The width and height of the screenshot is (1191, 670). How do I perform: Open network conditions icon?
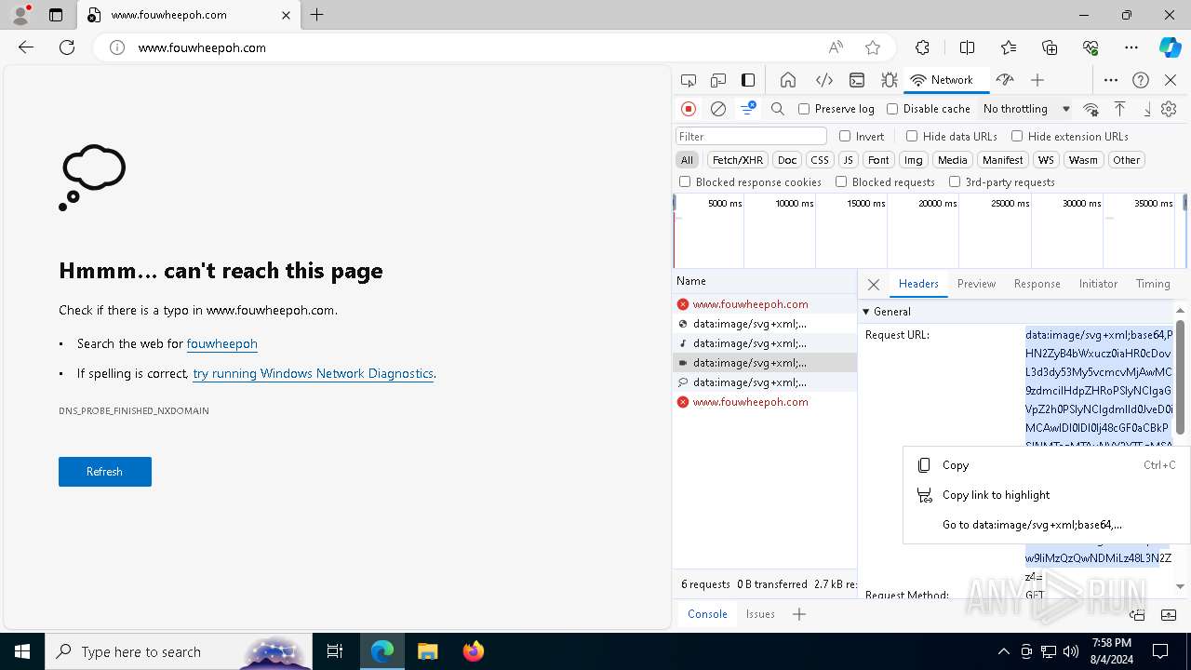pos(1091,109)
